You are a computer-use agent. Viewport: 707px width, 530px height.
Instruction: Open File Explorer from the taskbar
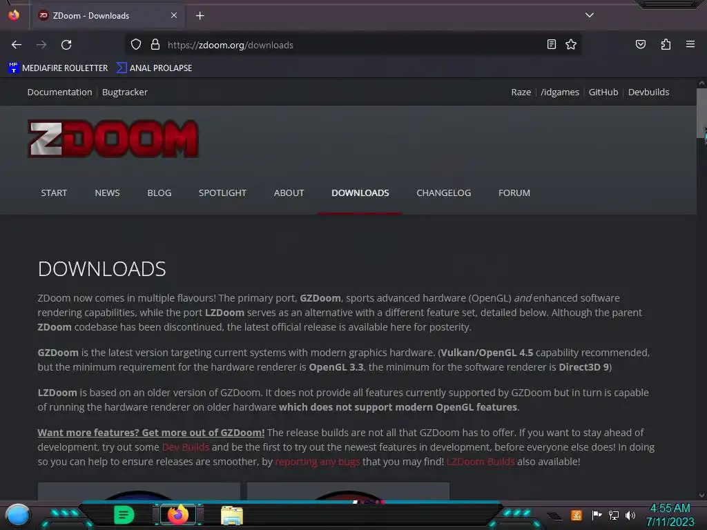coord(232,516)
